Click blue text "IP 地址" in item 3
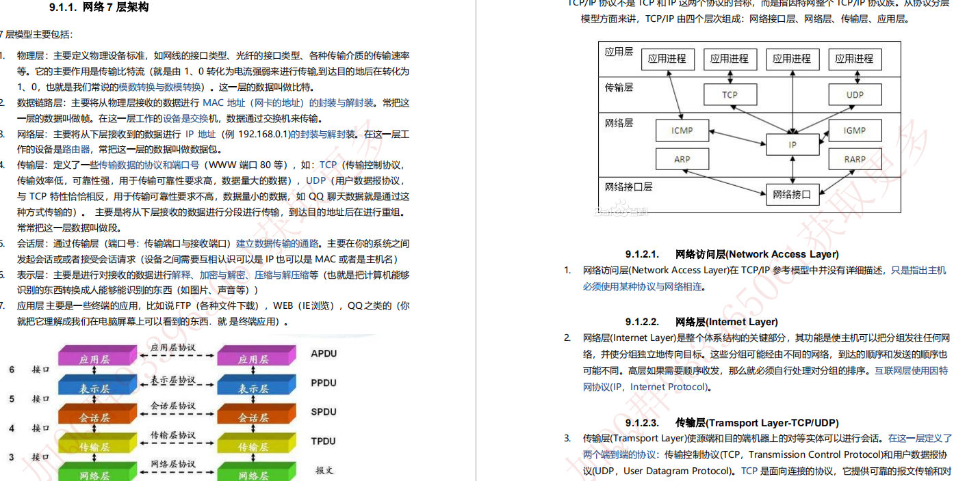The width and height of the screenshot is (980, 481). 201,134
